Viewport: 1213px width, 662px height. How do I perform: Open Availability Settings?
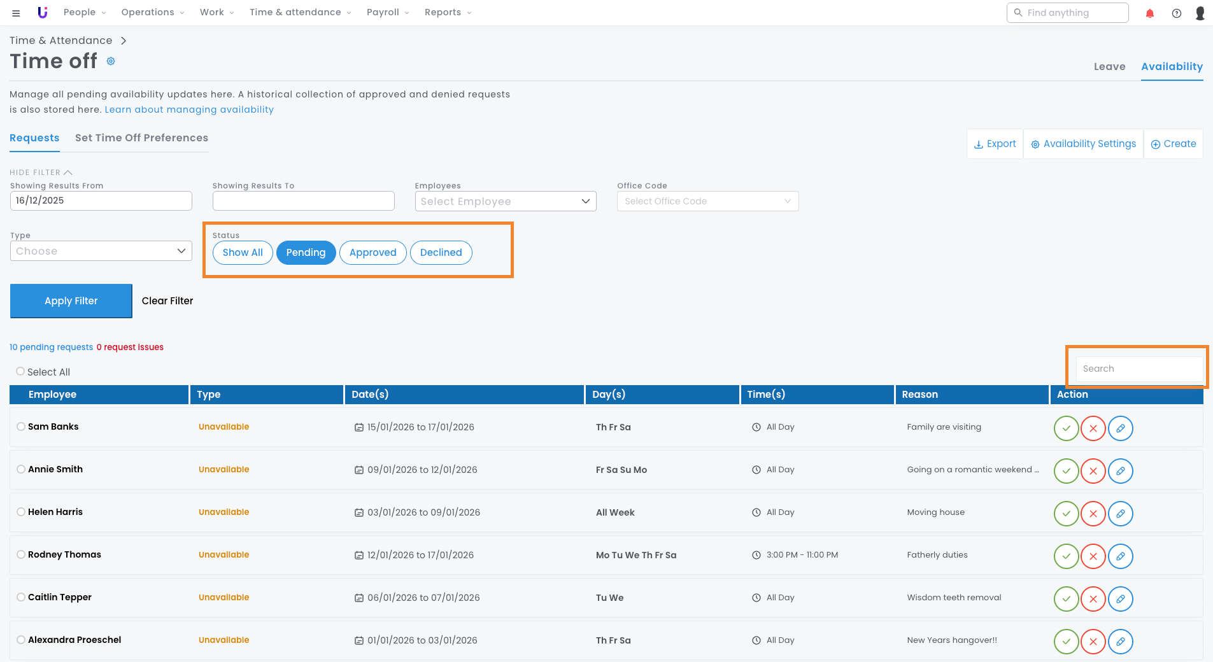click(1083, 144)
